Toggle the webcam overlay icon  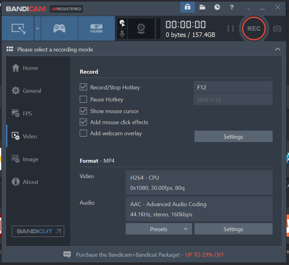pos(141,28)
